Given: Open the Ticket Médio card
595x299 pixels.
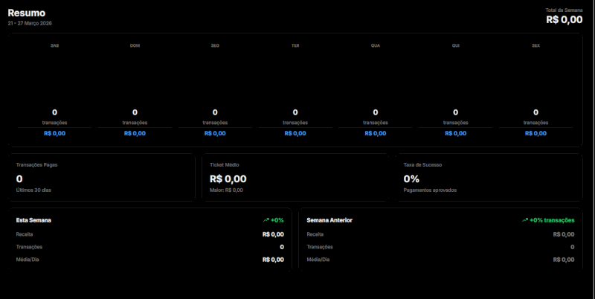Looking at the screenshot, I should [295, 178].
